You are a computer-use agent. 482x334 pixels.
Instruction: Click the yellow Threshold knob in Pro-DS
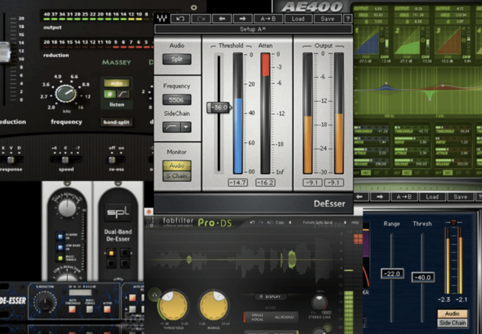[x=173, y=305]
